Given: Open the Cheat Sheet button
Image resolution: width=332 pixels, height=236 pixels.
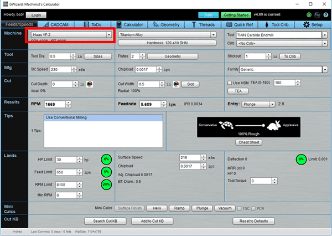Looking at the screenshot, I should pos(249,142).
